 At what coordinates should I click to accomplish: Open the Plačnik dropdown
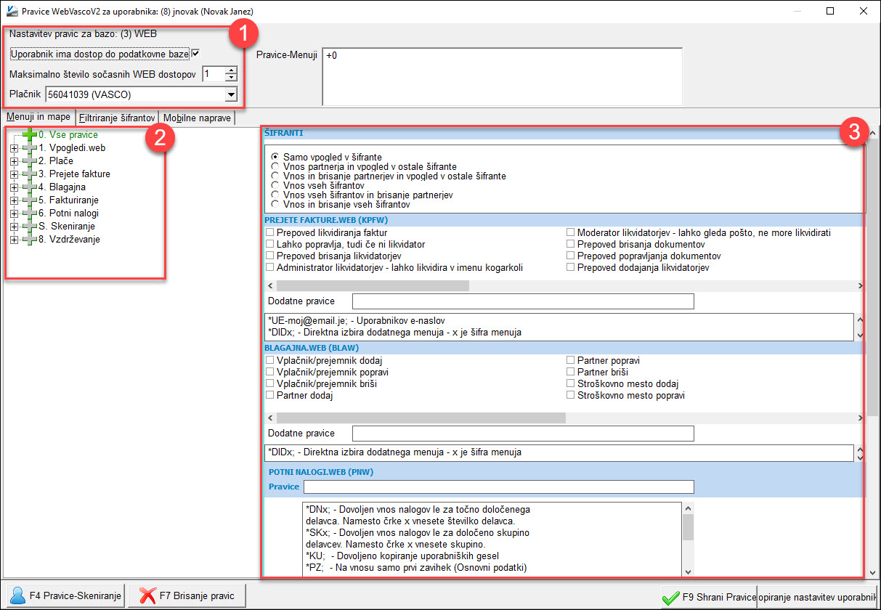[231, 94]
